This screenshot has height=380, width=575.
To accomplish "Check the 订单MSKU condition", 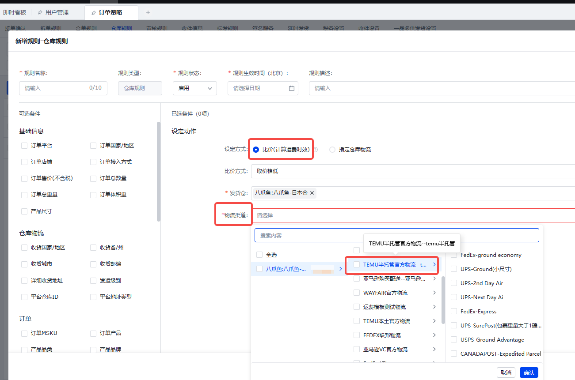I will click(x=24, y=333).
